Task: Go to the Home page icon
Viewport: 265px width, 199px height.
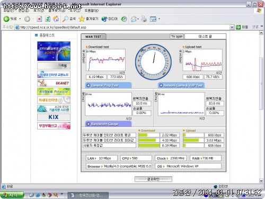Action: tap(56, 19)
